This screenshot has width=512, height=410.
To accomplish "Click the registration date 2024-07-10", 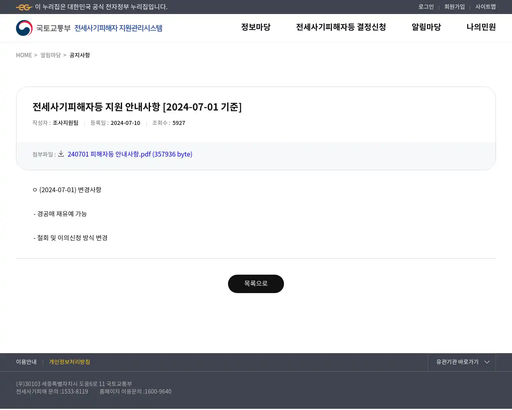I will pos(125,123).
